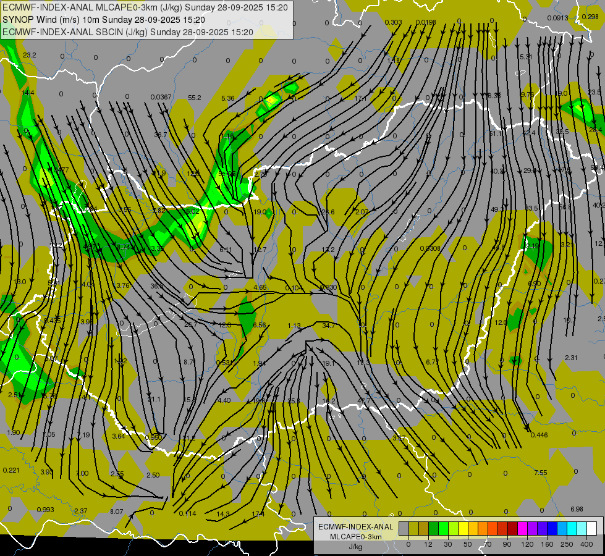Click the map value 0.221
This screenshot has height=556, width=605.
point(11,470)
